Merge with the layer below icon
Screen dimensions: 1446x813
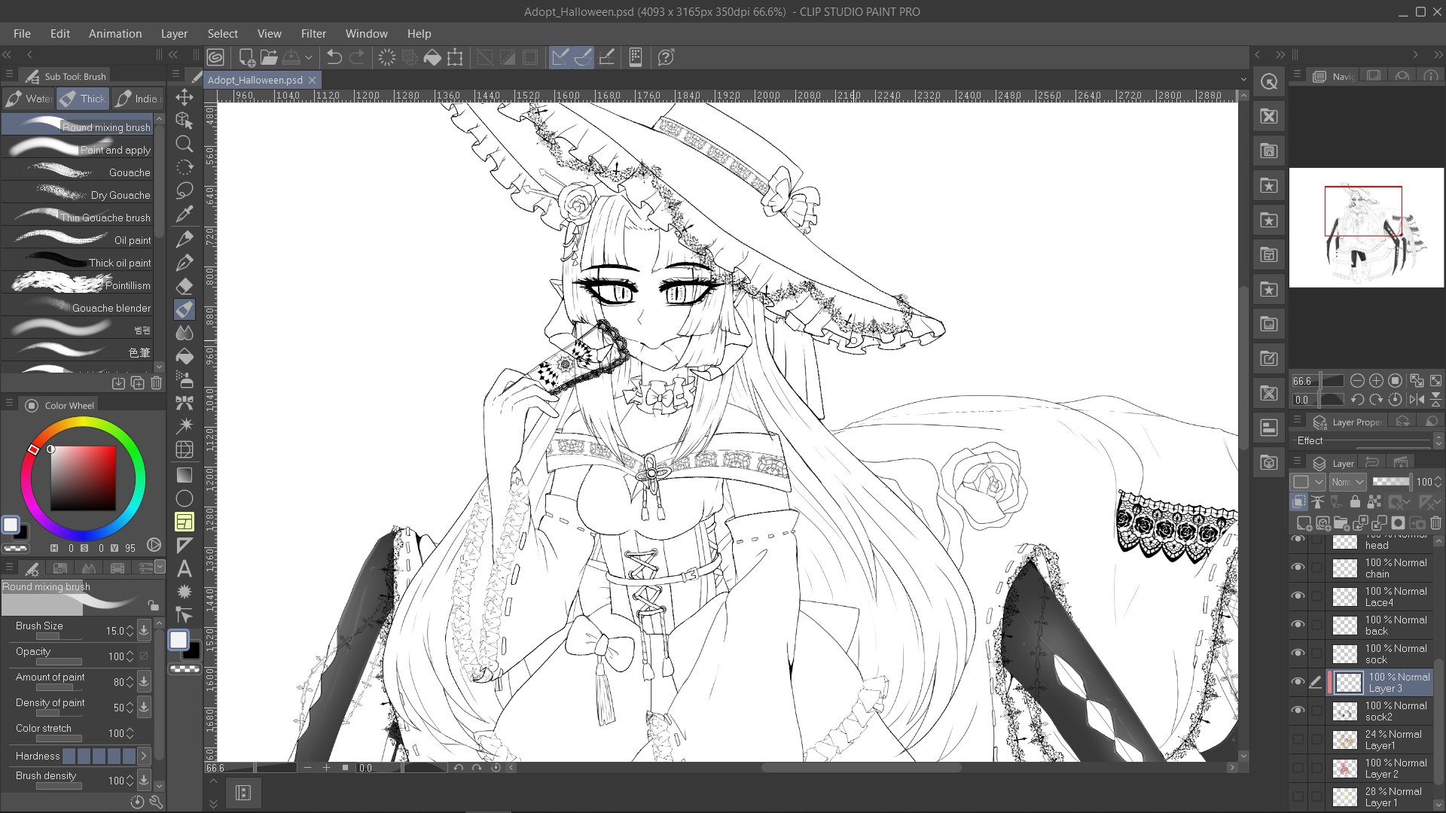click(x=1379, y=523)
